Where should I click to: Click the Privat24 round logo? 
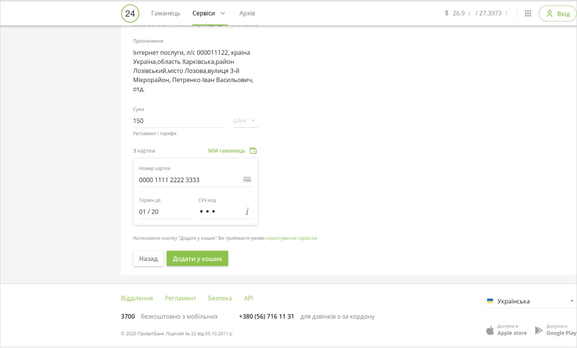point(130,13)
